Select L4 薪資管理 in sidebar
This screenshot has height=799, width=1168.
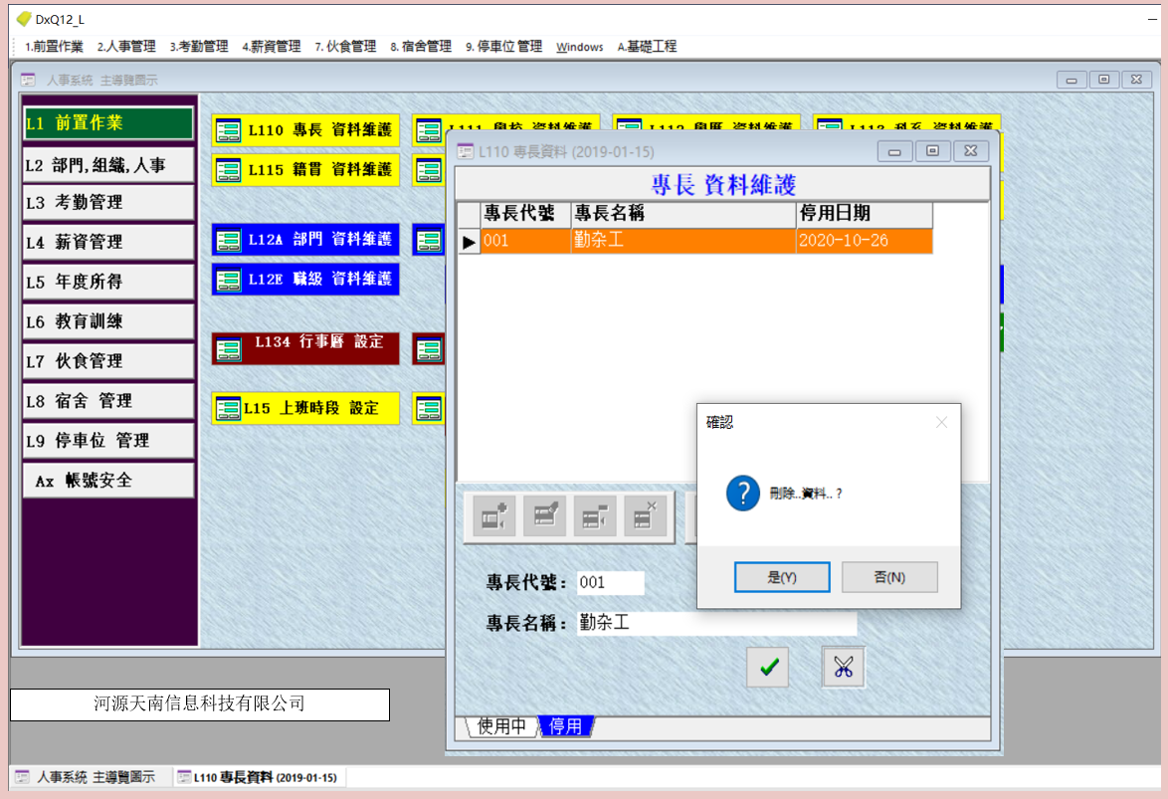tap(108, 242)
